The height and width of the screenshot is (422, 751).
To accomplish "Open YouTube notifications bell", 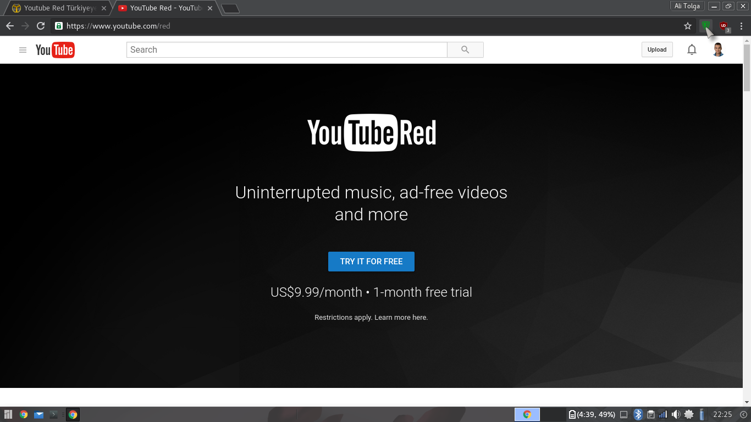I will tap(692, 49).
